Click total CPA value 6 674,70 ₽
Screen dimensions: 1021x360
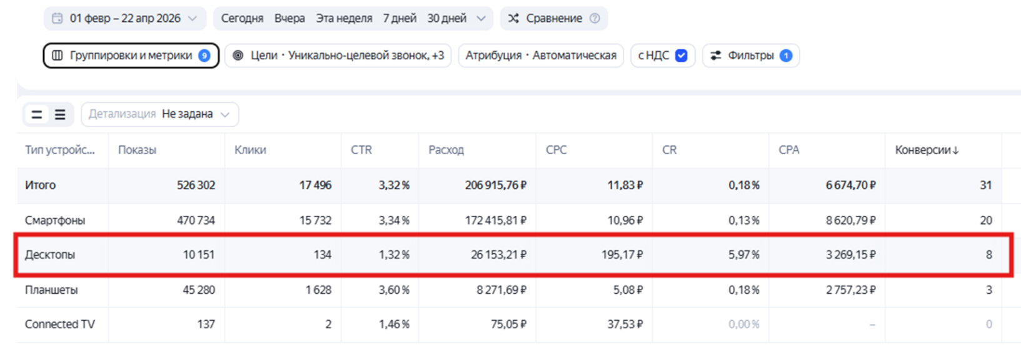point(850,185)
